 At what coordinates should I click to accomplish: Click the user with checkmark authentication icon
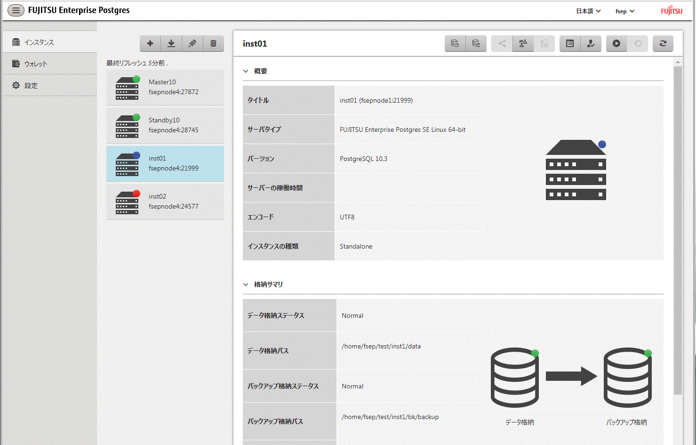(x=591, y=43)
